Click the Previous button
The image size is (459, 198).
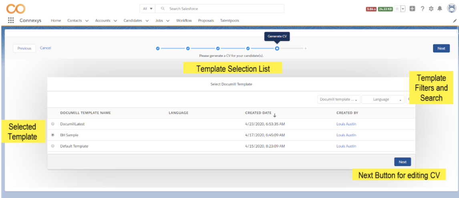click(x=24, y=48)
